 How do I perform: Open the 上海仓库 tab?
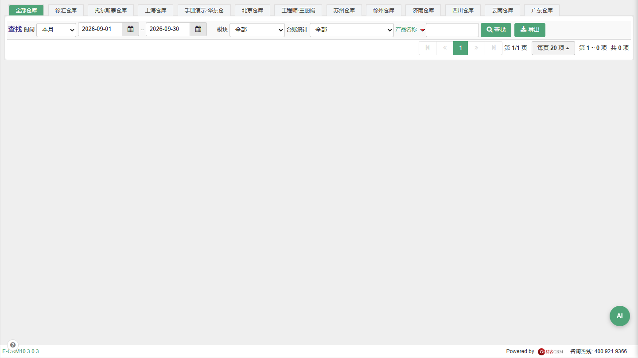pyautogui.click(x=156, y=10)
